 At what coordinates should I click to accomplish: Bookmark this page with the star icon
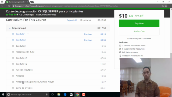point(166,6)
